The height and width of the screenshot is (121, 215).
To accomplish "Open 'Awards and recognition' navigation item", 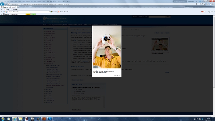I will [x=70, y=25].
